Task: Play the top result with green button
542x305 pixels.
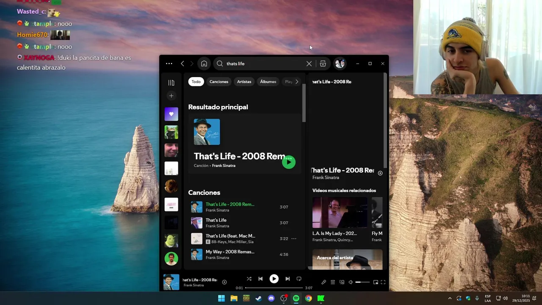Action: 289,162
